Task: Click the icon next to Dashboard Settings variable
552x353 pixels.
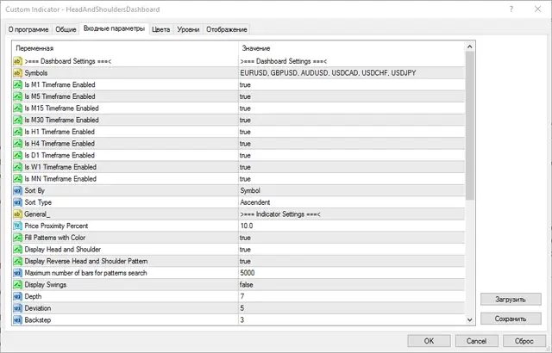Action: 17,61
